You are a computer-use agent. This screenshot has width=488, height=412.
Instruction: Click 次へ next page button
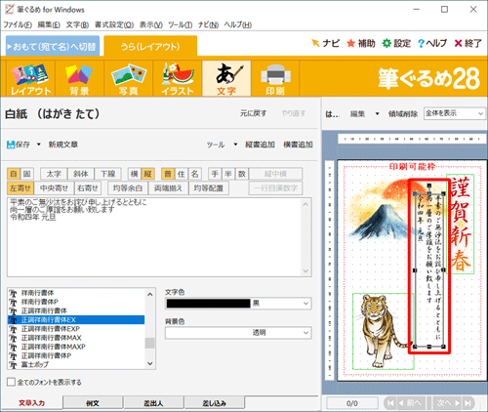pos(448,403)
